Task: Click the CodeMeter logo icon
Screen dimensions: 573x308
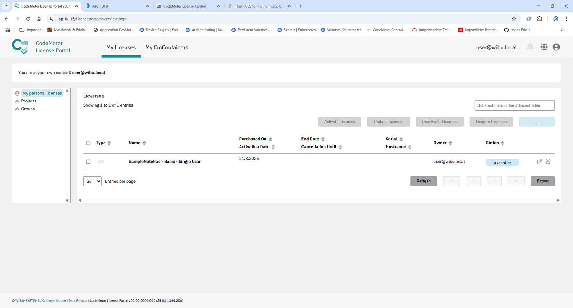Action: [x=20, y=47]
